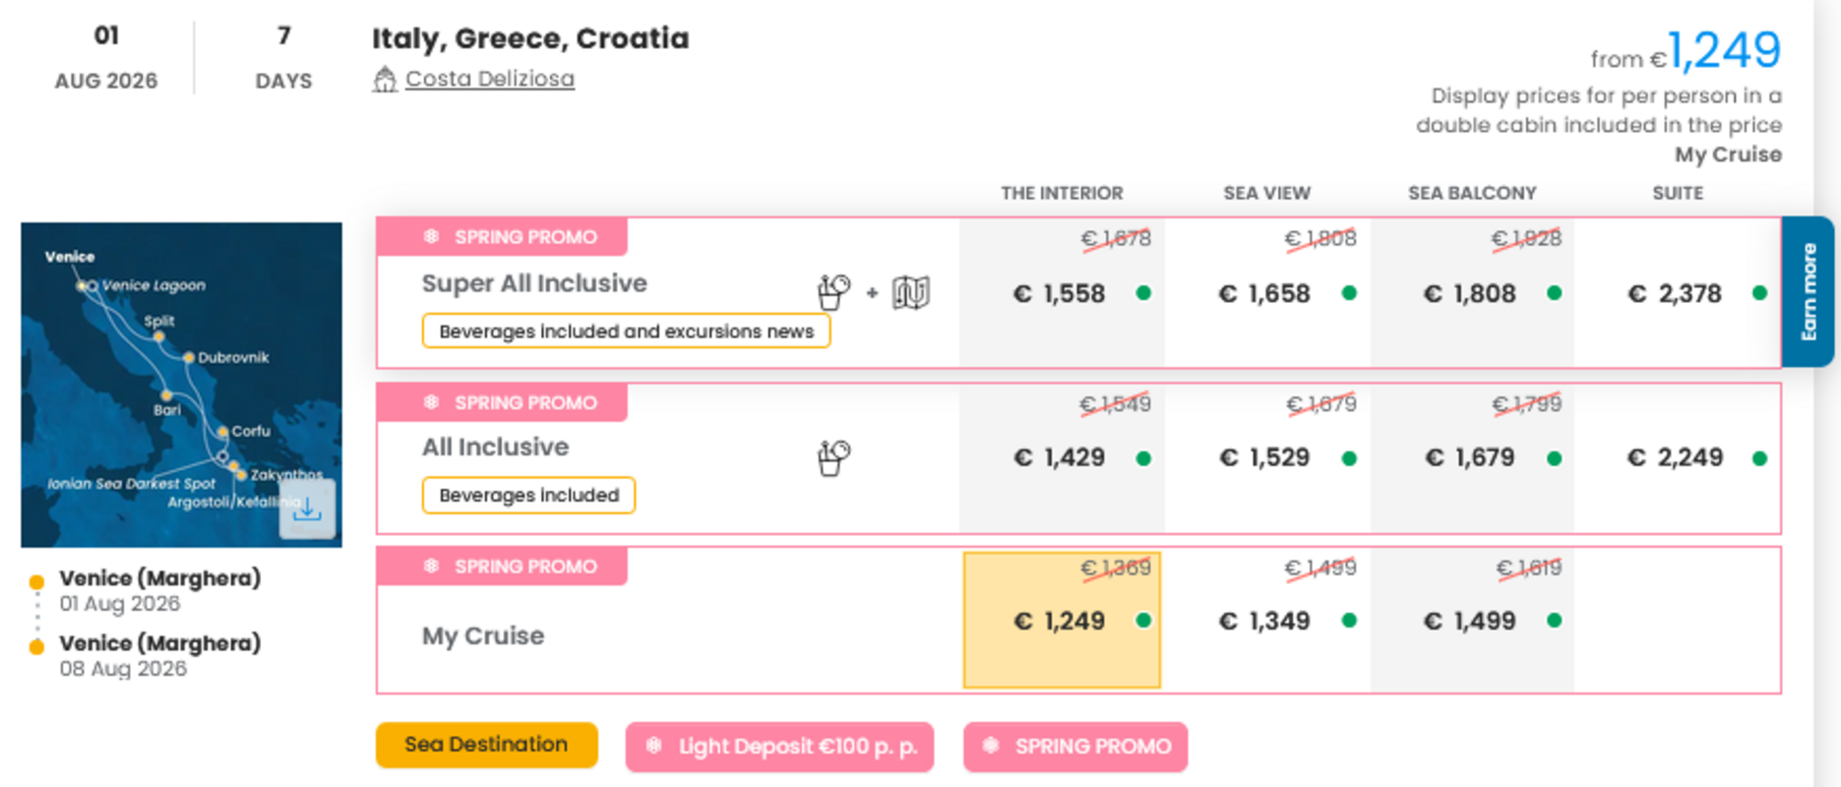Select the green dot next to My Cruise € 1,349
The width and height of the screenshot is (1841, 787).
(1348, 621)
